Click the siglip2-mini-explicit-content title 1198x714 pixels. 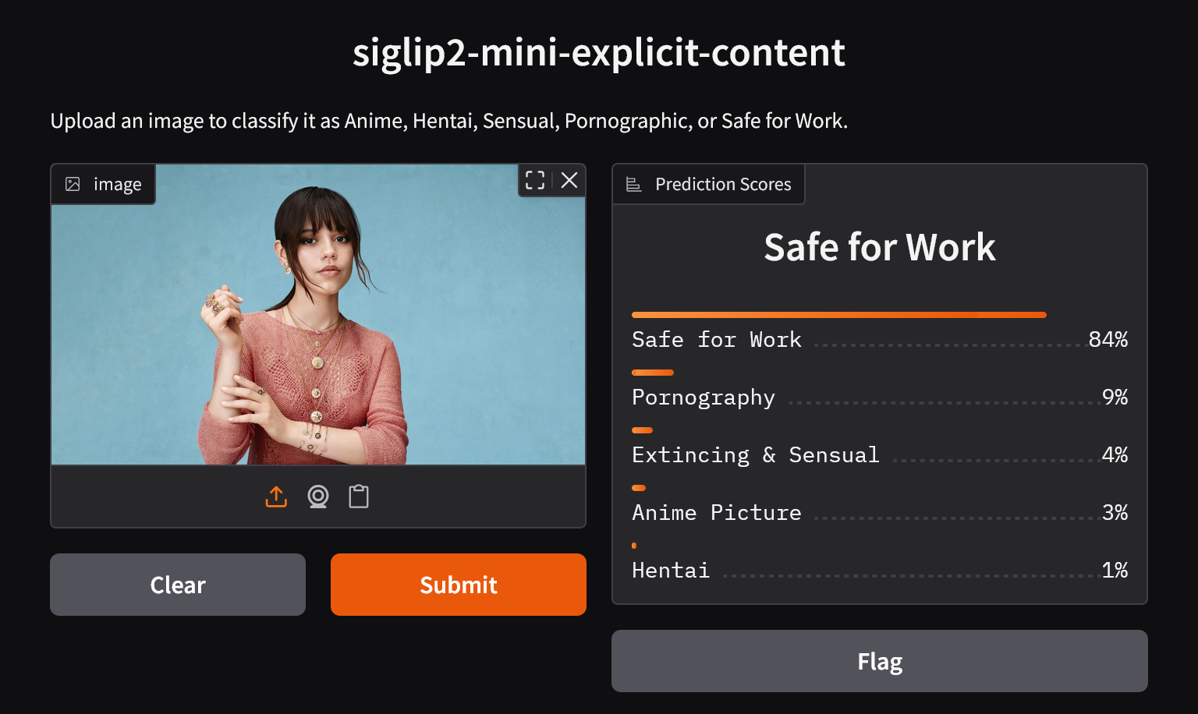tap(598, 52)
